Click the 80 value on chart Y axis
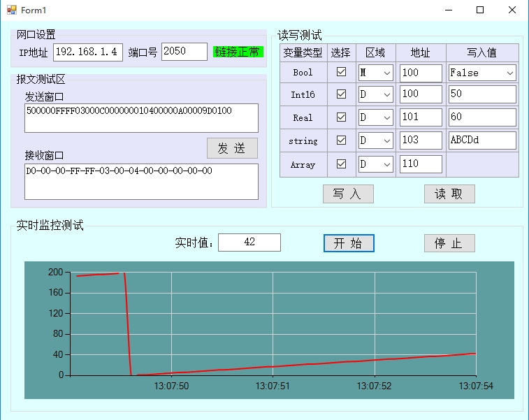 click(58, 334)
